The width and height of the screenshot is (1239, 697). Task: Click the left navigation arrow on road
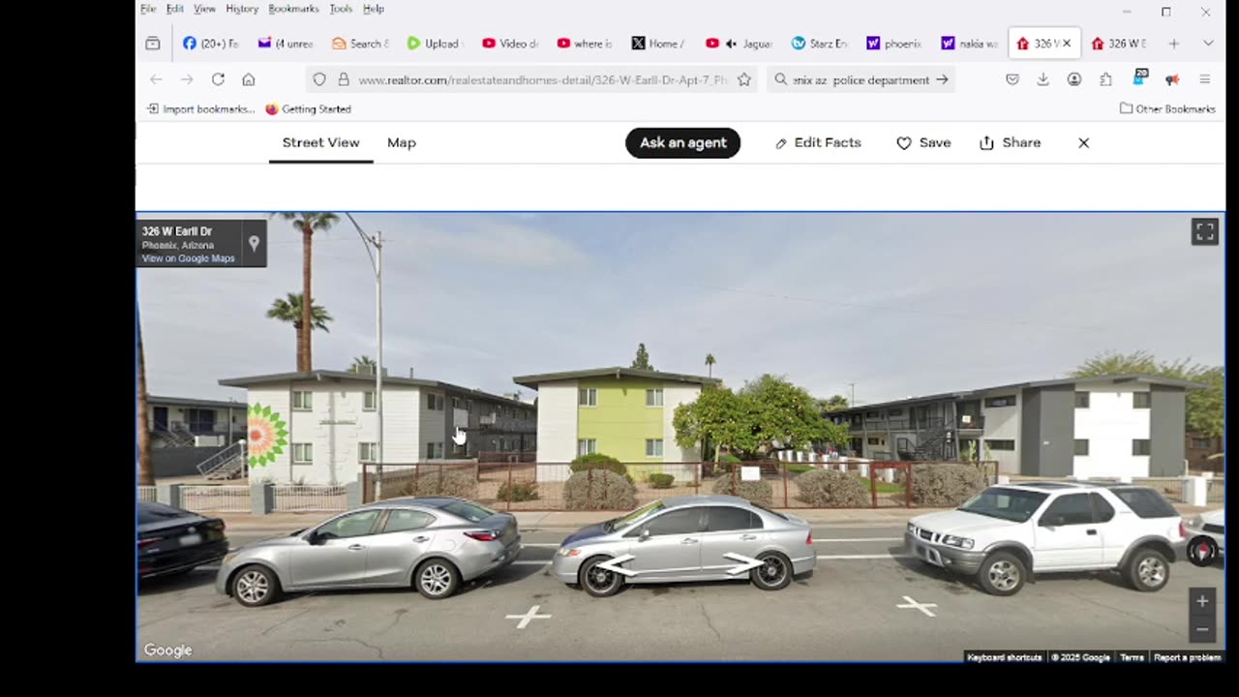pos(617,565)
